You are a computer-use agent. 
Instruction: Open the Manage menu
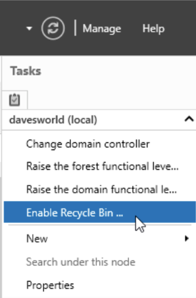[102, 29]
